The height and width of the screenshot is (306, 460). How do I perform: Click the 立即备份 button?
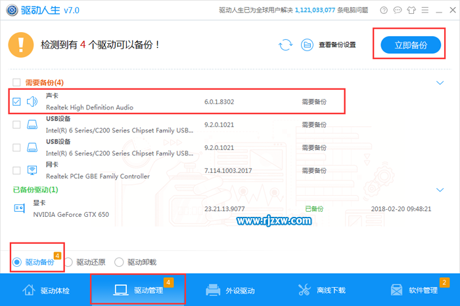coord(410,45)
